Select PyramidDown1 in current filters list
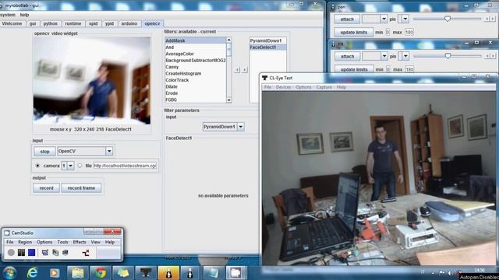Screen dimensions: 499x280 (268, 40)
